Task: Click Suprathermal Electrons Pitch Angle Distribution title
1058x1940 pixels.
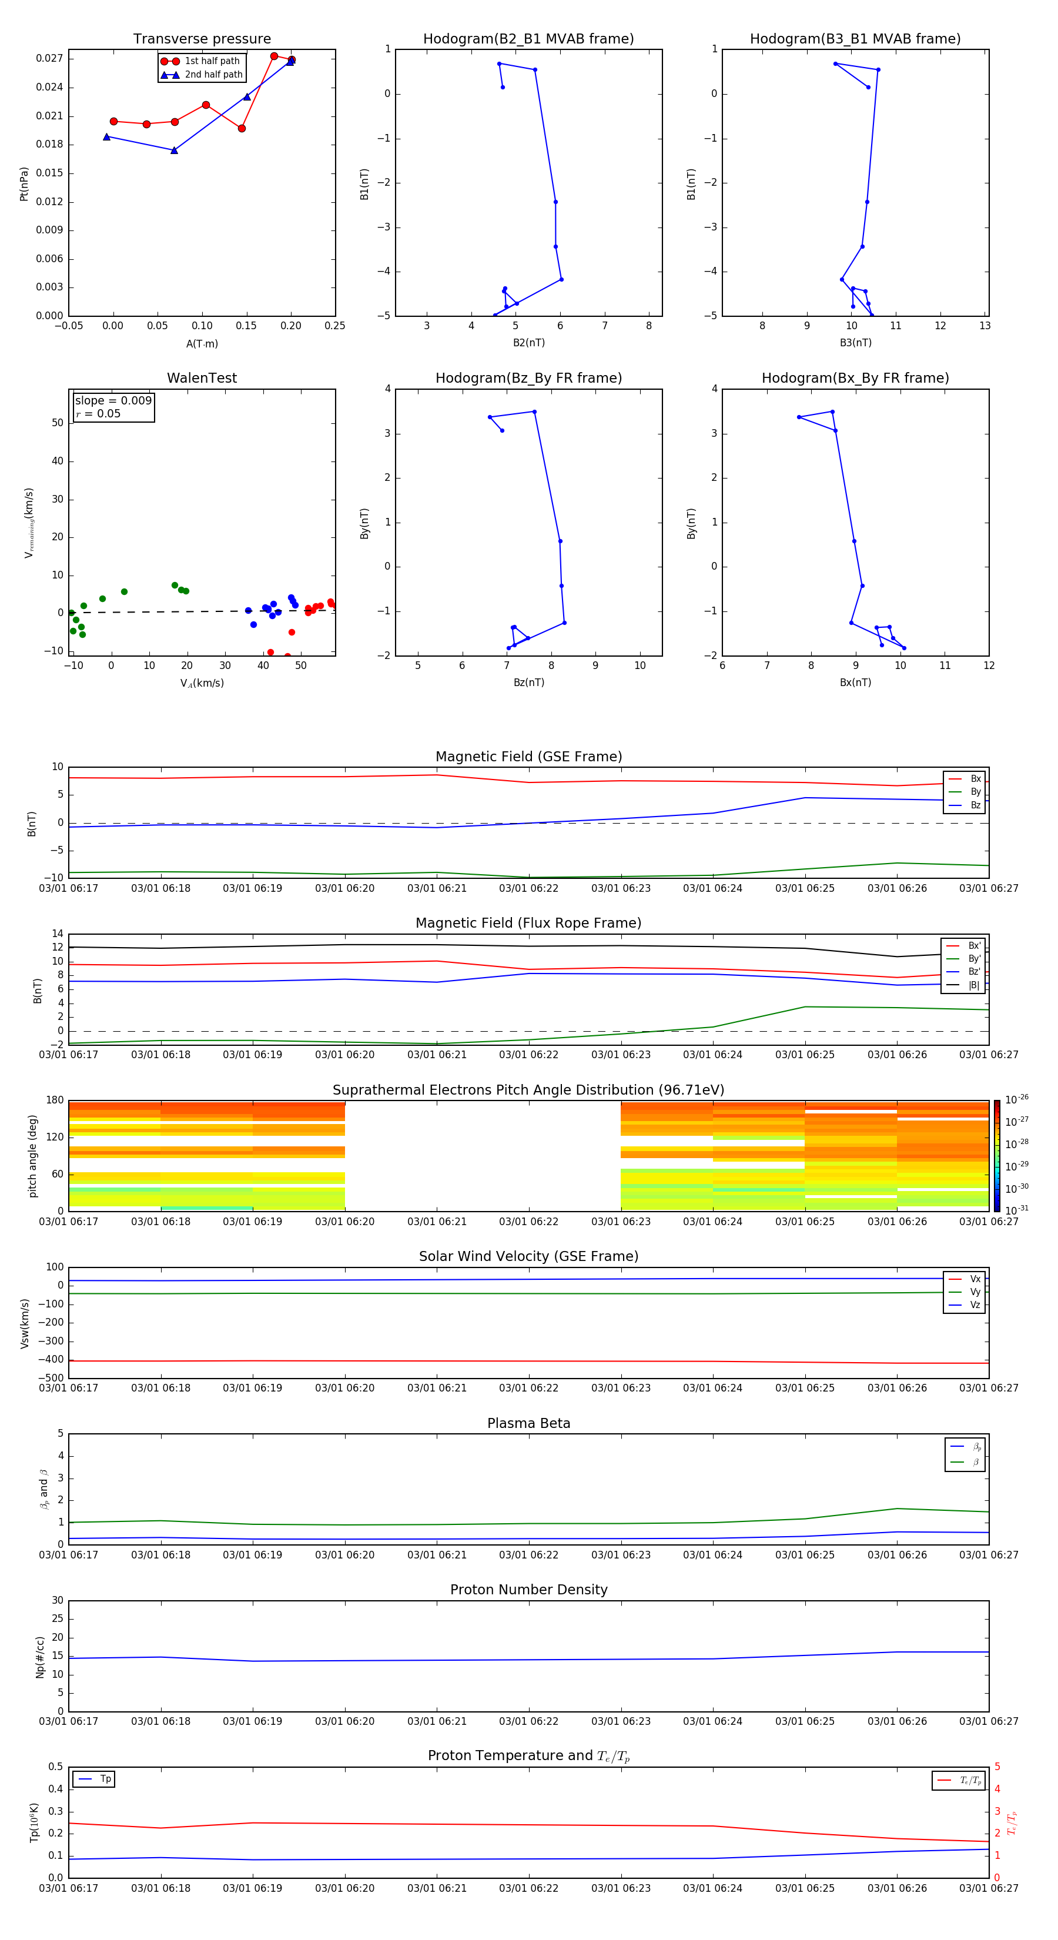Action: click(528, 1091)
